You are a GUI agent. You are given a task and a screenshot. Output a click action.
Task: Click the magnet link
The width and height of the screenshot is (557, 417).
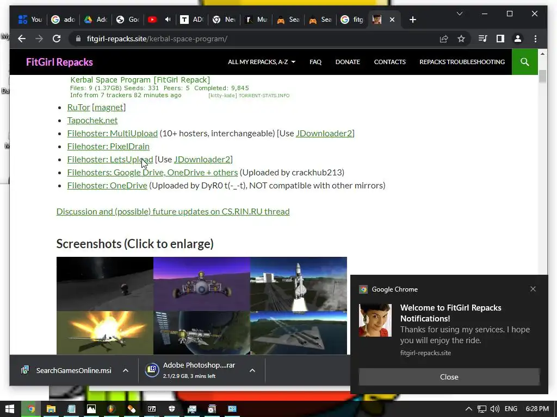109,107
